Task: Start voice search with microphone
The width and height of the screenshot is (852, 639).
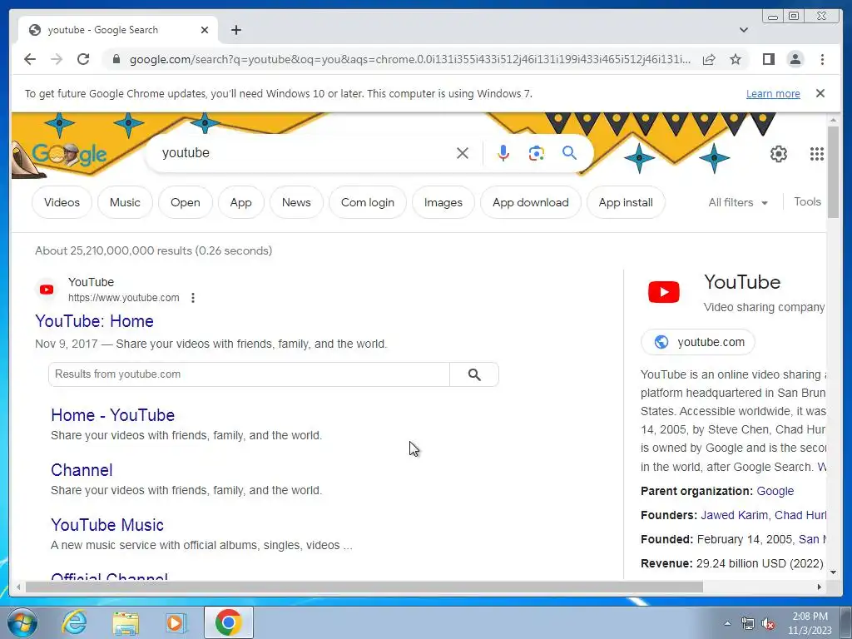Action: click(x=503, y=153)
